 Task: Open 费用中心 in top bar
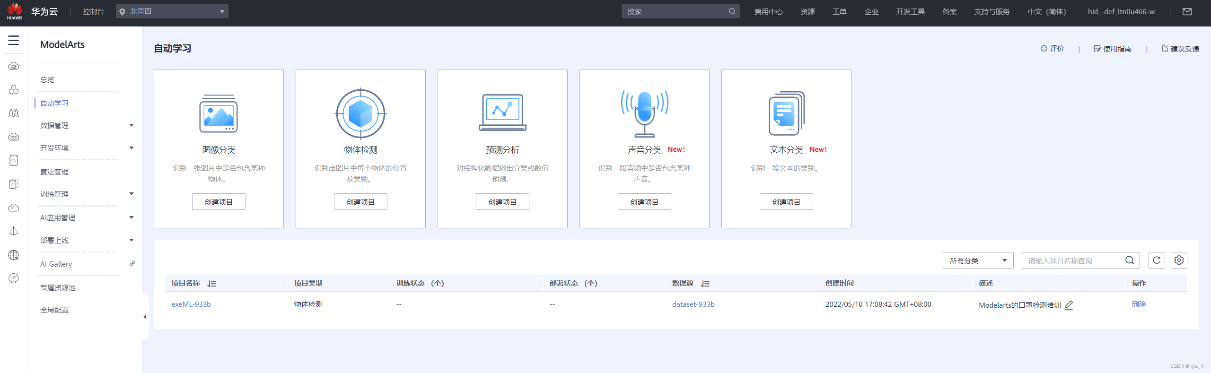pyautogui.click(x=768, y=11)
